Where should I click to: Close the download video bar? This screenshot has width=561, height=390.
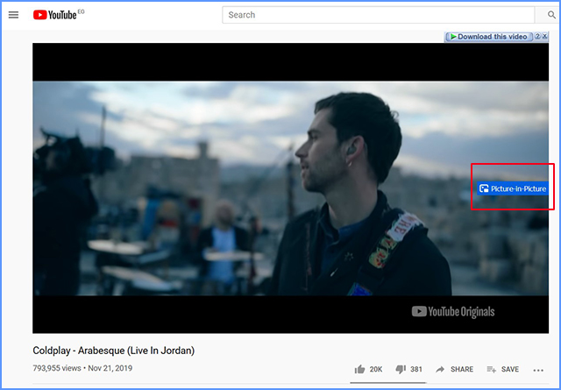point(544,37)
